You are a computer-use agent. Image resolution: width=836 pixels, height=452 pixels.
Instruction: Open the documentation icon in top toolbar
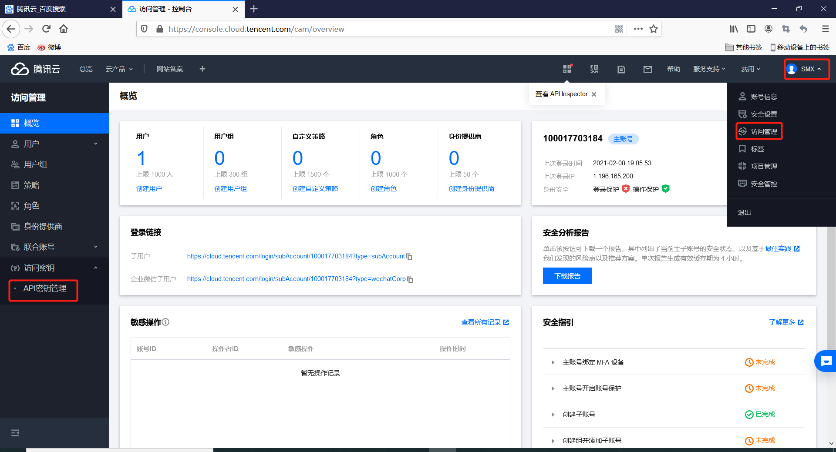coord(621,69)
